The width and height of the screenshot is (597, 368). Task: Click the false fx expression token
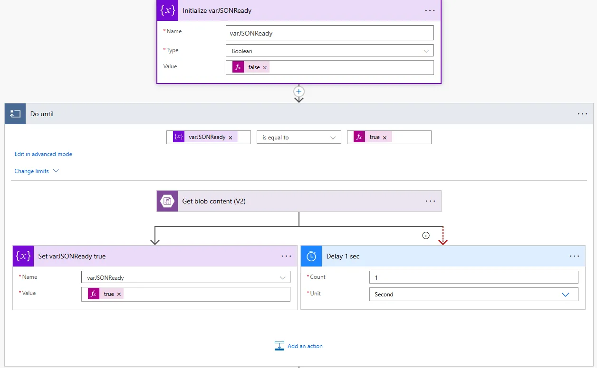click(x=250, y=67)
